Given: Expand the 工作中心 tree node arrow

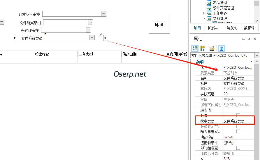Looking at the screenshot, I should 204,13.
